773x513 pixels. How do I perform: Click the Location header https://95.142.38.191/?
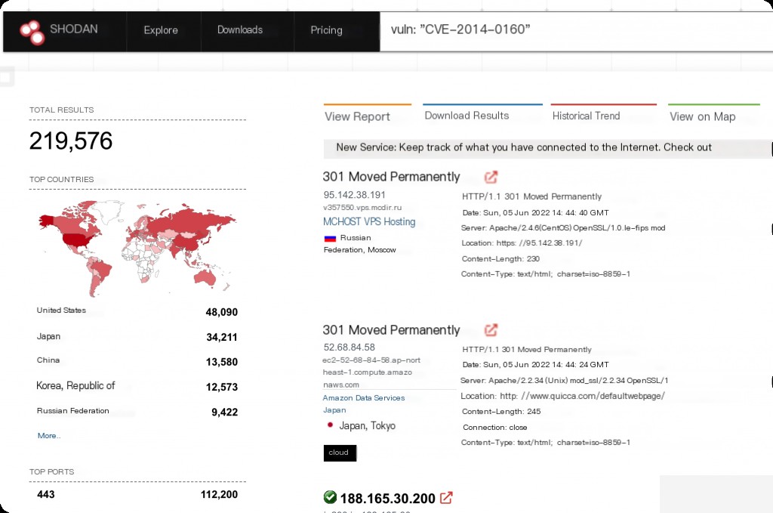pyautogui.click(x=522, y=243)
